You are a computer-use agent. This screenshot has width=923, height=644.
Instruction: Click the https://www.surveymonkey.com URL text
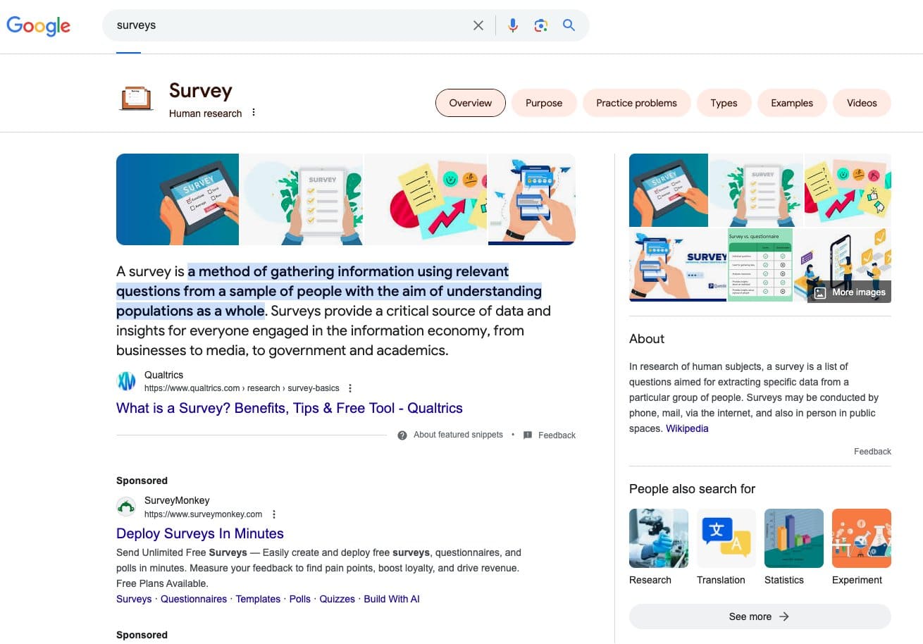[204, 514]
